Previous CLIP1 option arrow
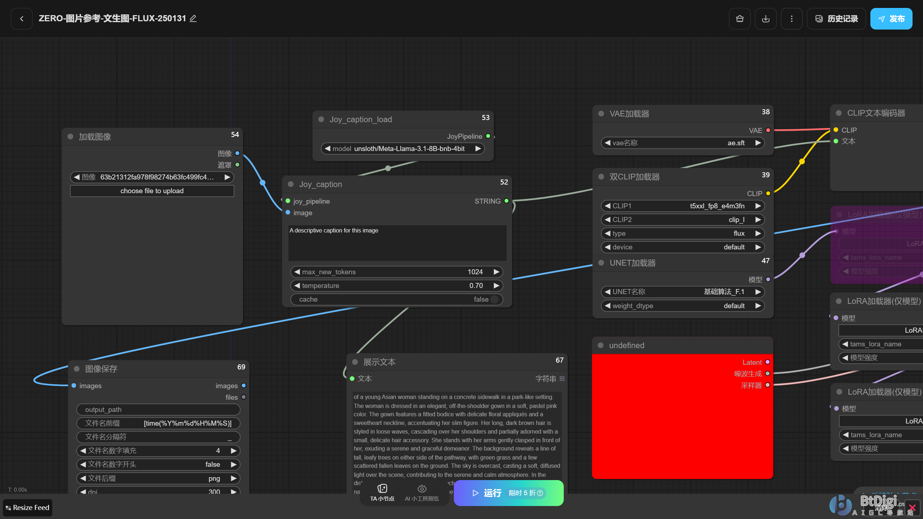923x519 pixels. (608, 206)
